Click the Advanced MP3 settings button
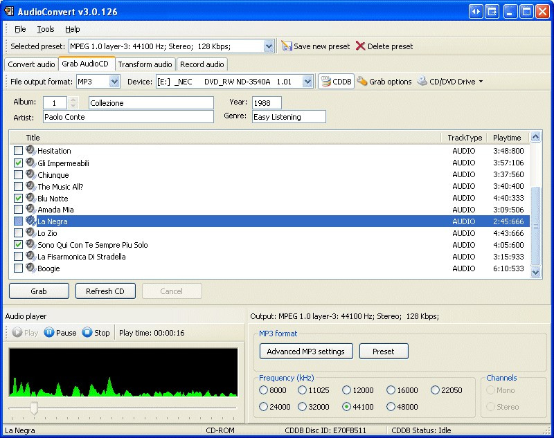 coord(306,352)
